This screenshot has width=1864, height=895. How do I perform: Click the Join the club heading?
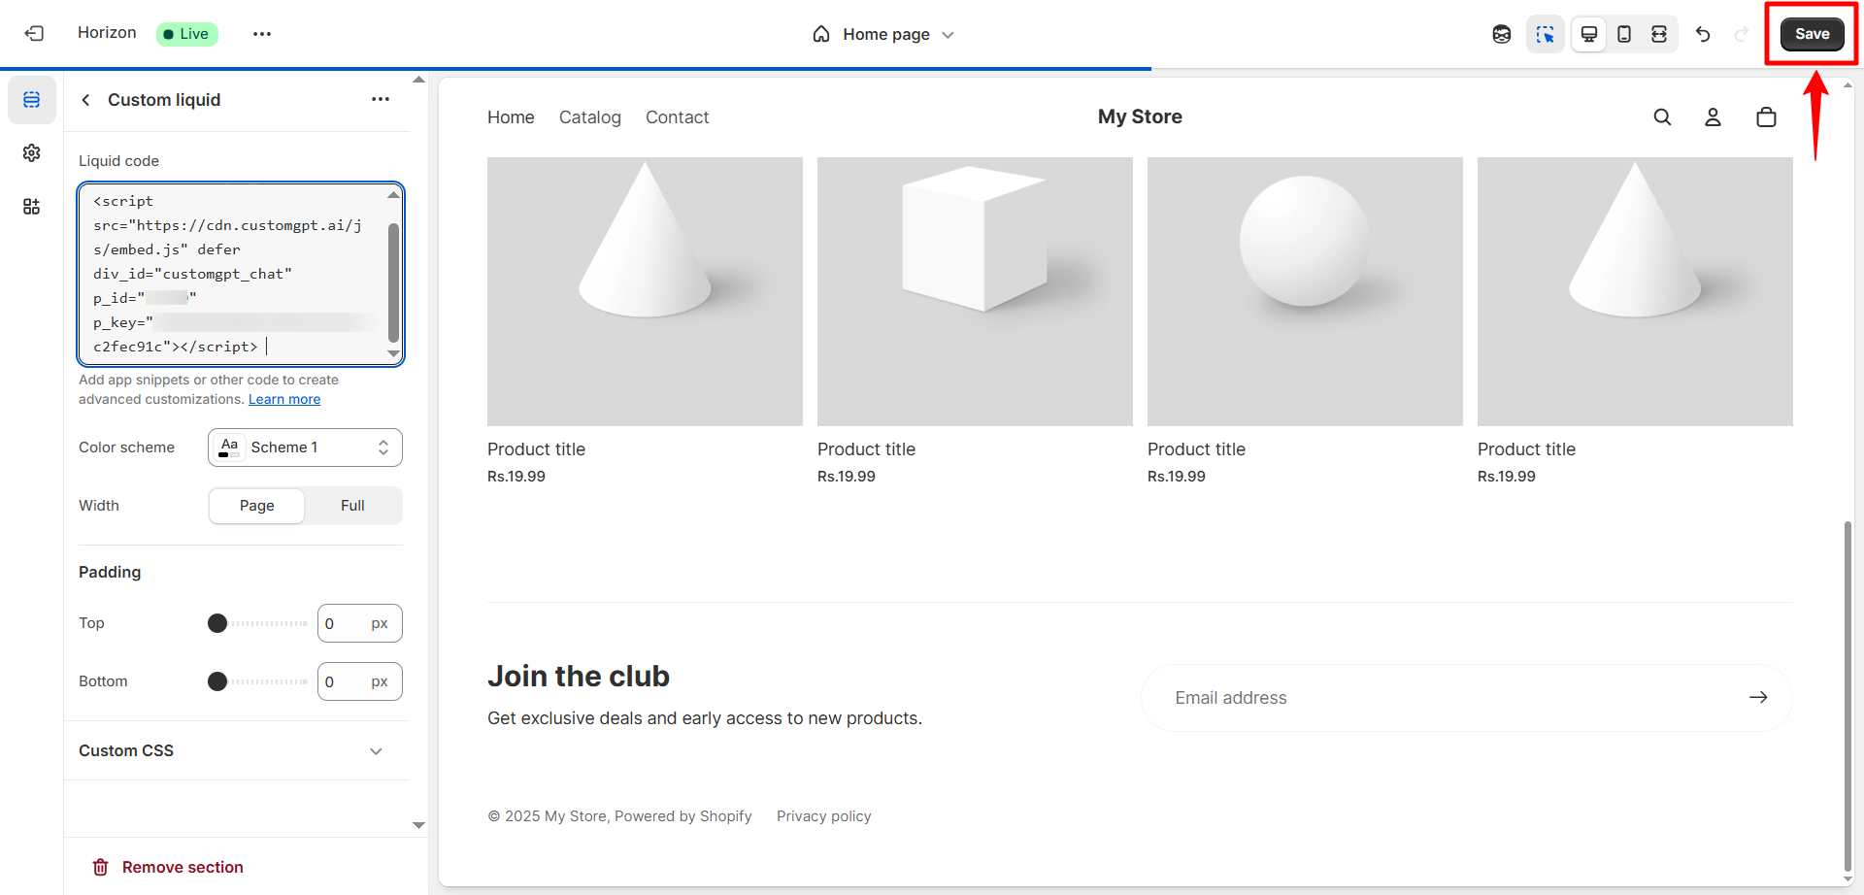pyautogui.click(x=579, y=677)
